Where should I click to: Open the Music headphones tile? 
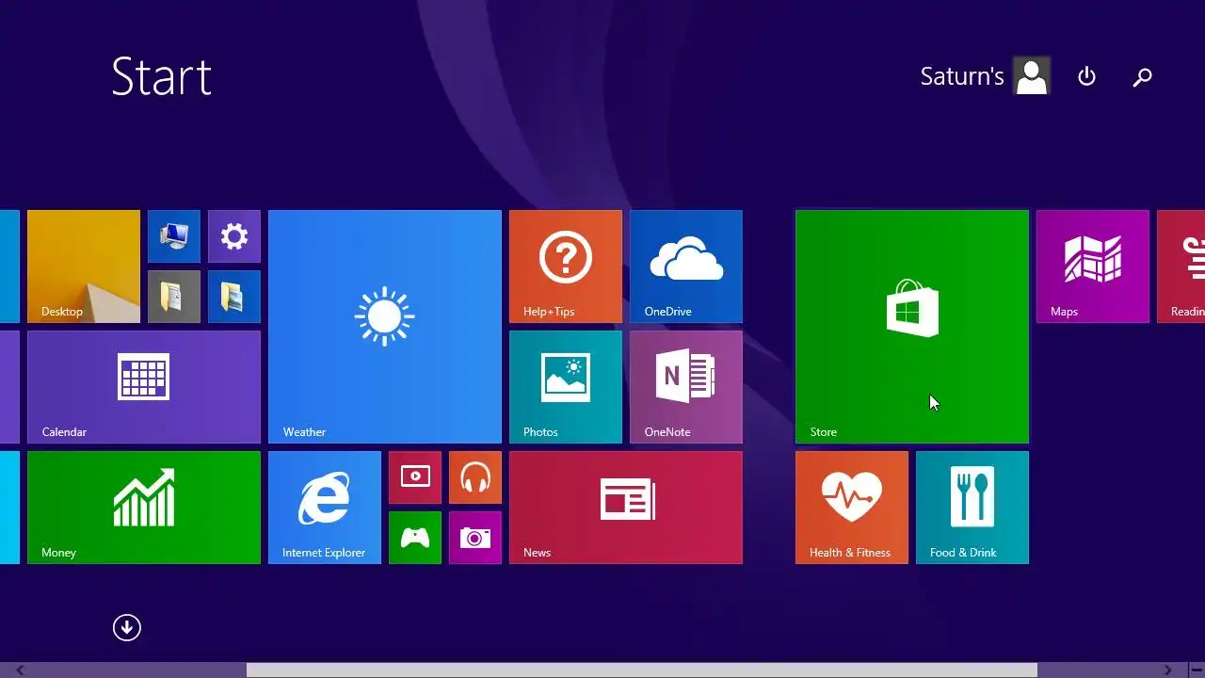point(475,477)
